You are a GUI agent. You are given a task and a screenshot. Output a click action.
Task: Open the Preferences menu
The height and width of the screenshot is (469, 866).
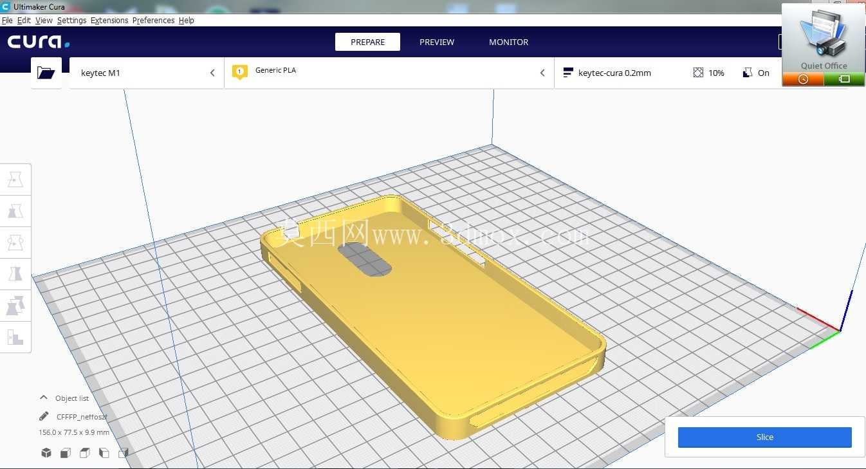[x=153, y=21]
